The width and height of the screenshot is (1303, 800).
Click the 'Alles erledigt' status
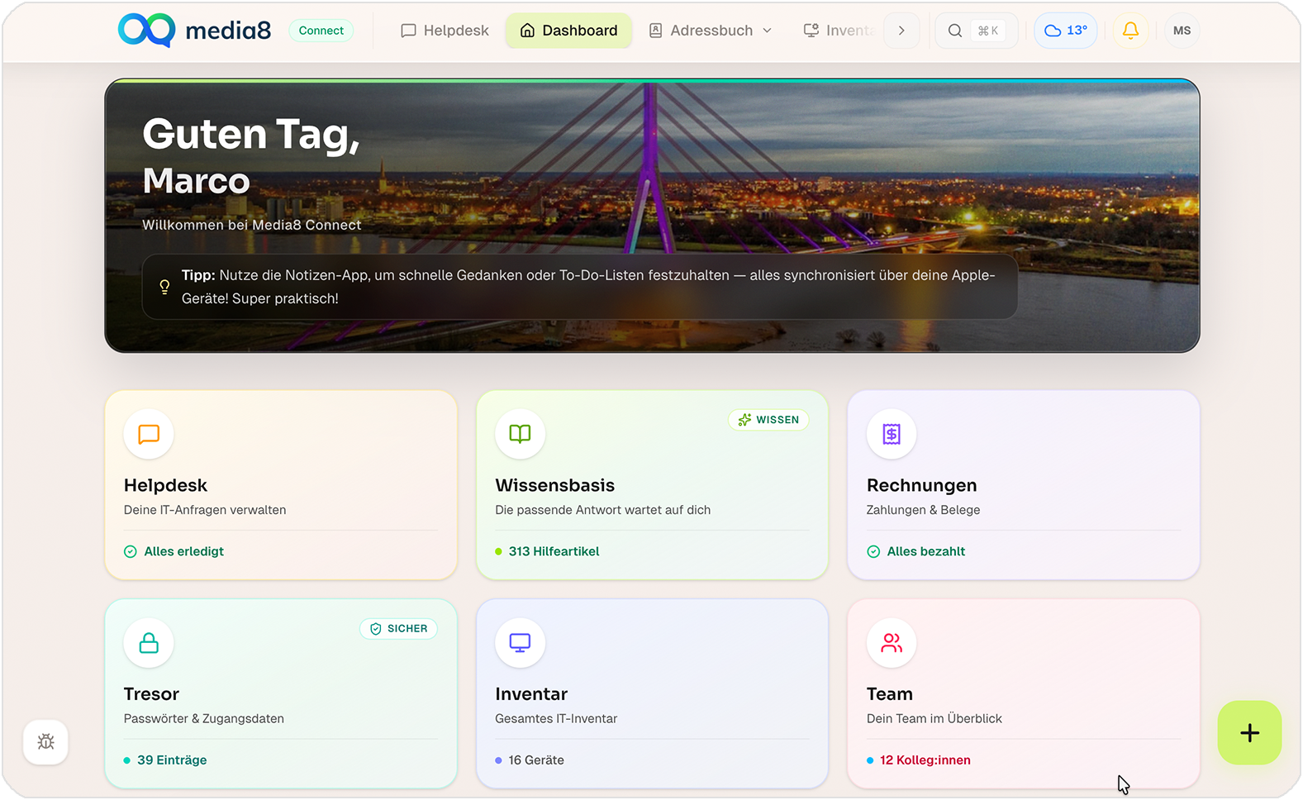point(183,551)
